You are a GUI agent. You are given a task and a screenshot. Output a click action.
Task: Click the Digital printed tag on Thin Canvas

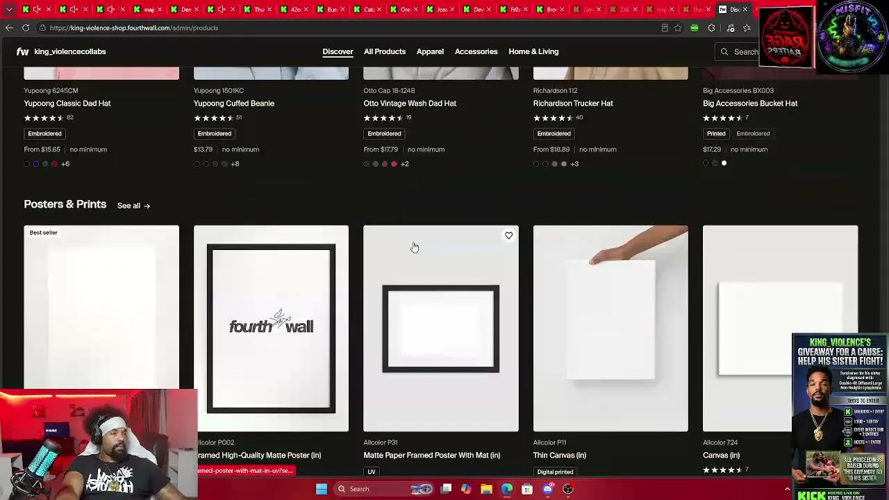(x=555, y=472)
